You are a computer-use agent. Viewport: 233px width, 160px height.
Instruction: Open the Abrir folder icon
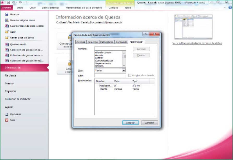(7, 32)
